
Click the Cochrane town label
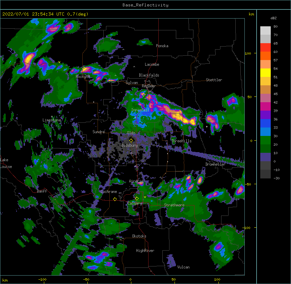109,192
